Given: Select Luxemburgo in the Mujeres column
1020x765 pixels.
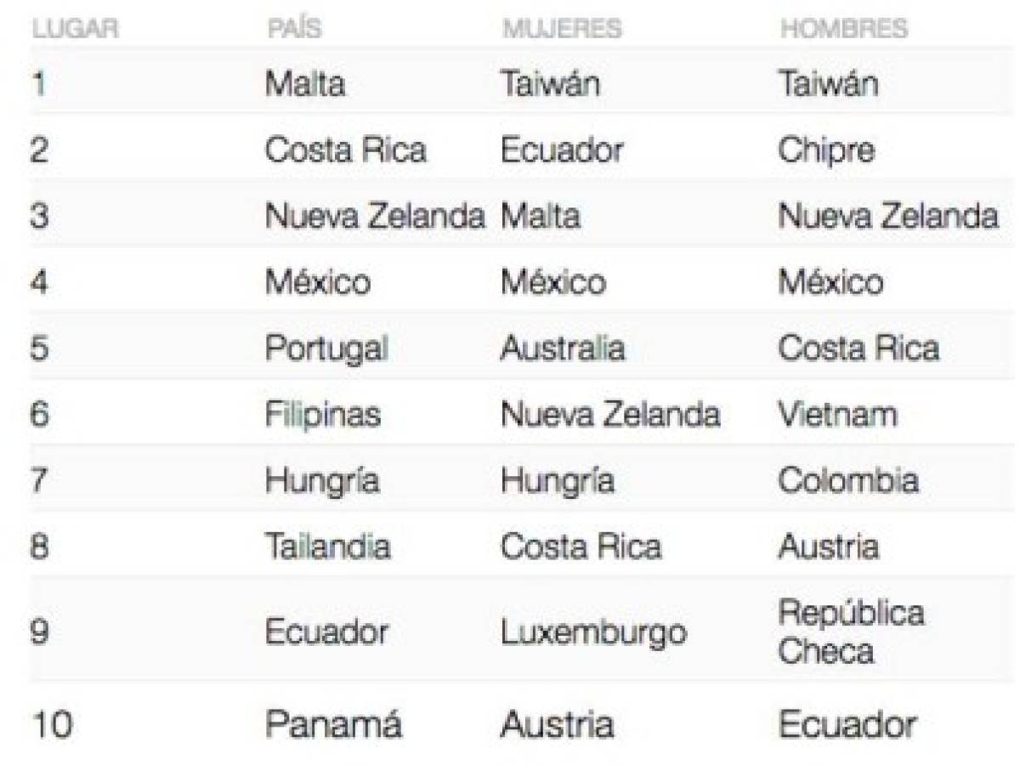Looking at the screenshot, I should [x=593, y=633].
